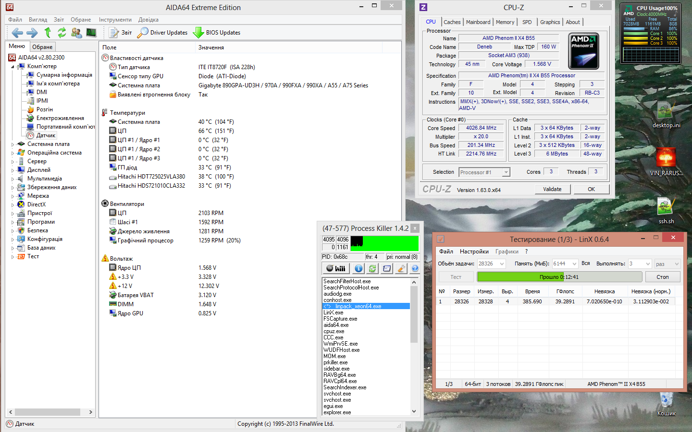This screenshot has height=432, width=692.
Task: Refresh the Process Killer process list
Action: coord(372,268)
